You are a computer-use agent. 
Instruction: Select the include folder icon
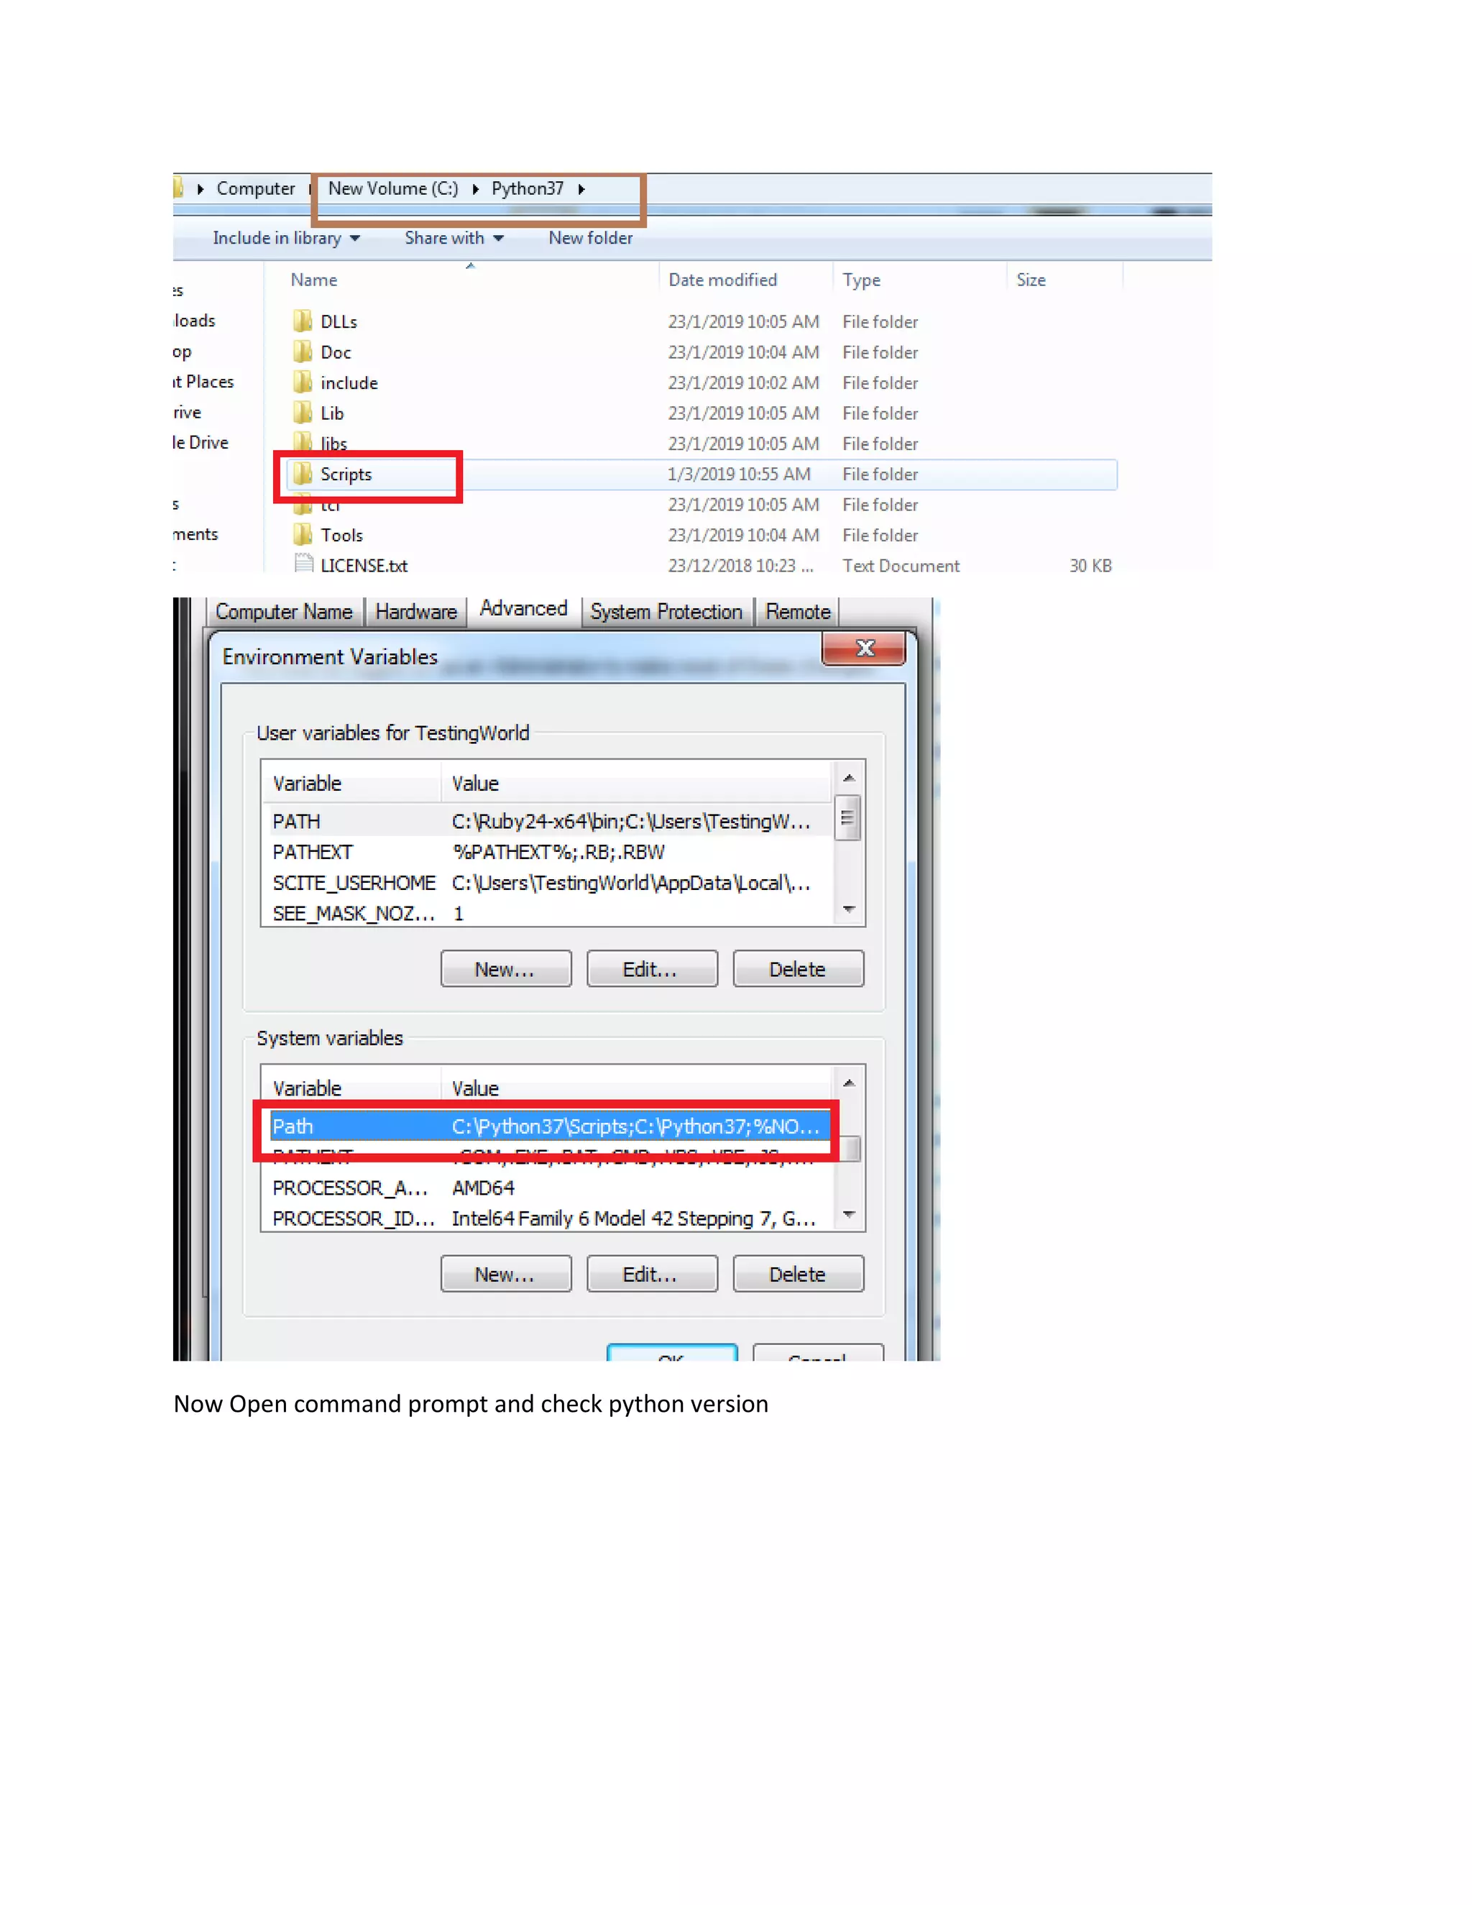(303, 382)
